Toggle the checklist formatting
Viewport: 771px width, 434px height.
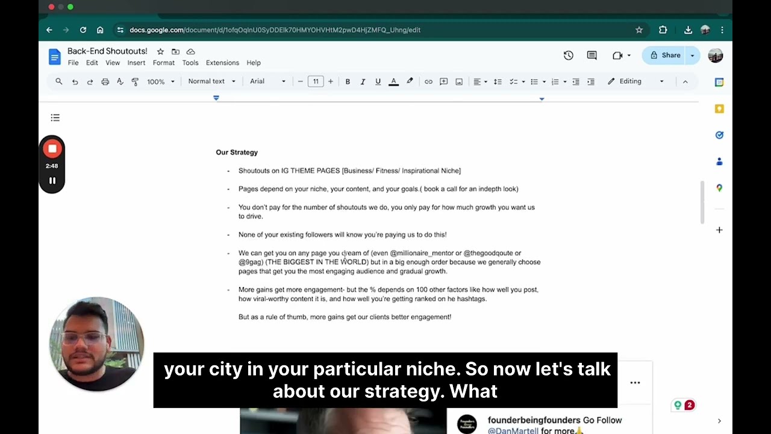[x=513, y=81]
